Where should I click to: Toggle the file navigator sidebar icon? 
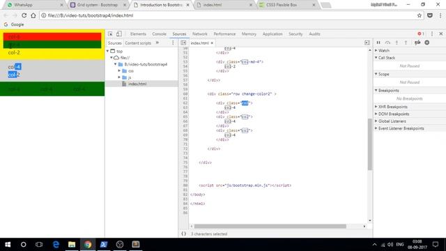coord(183,43)
